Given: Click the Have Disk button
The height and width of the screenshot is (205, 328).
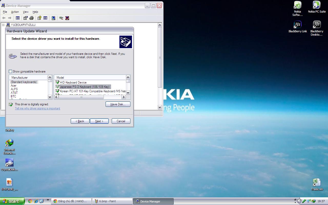Looking at the screenshot, I should point(118,104).
